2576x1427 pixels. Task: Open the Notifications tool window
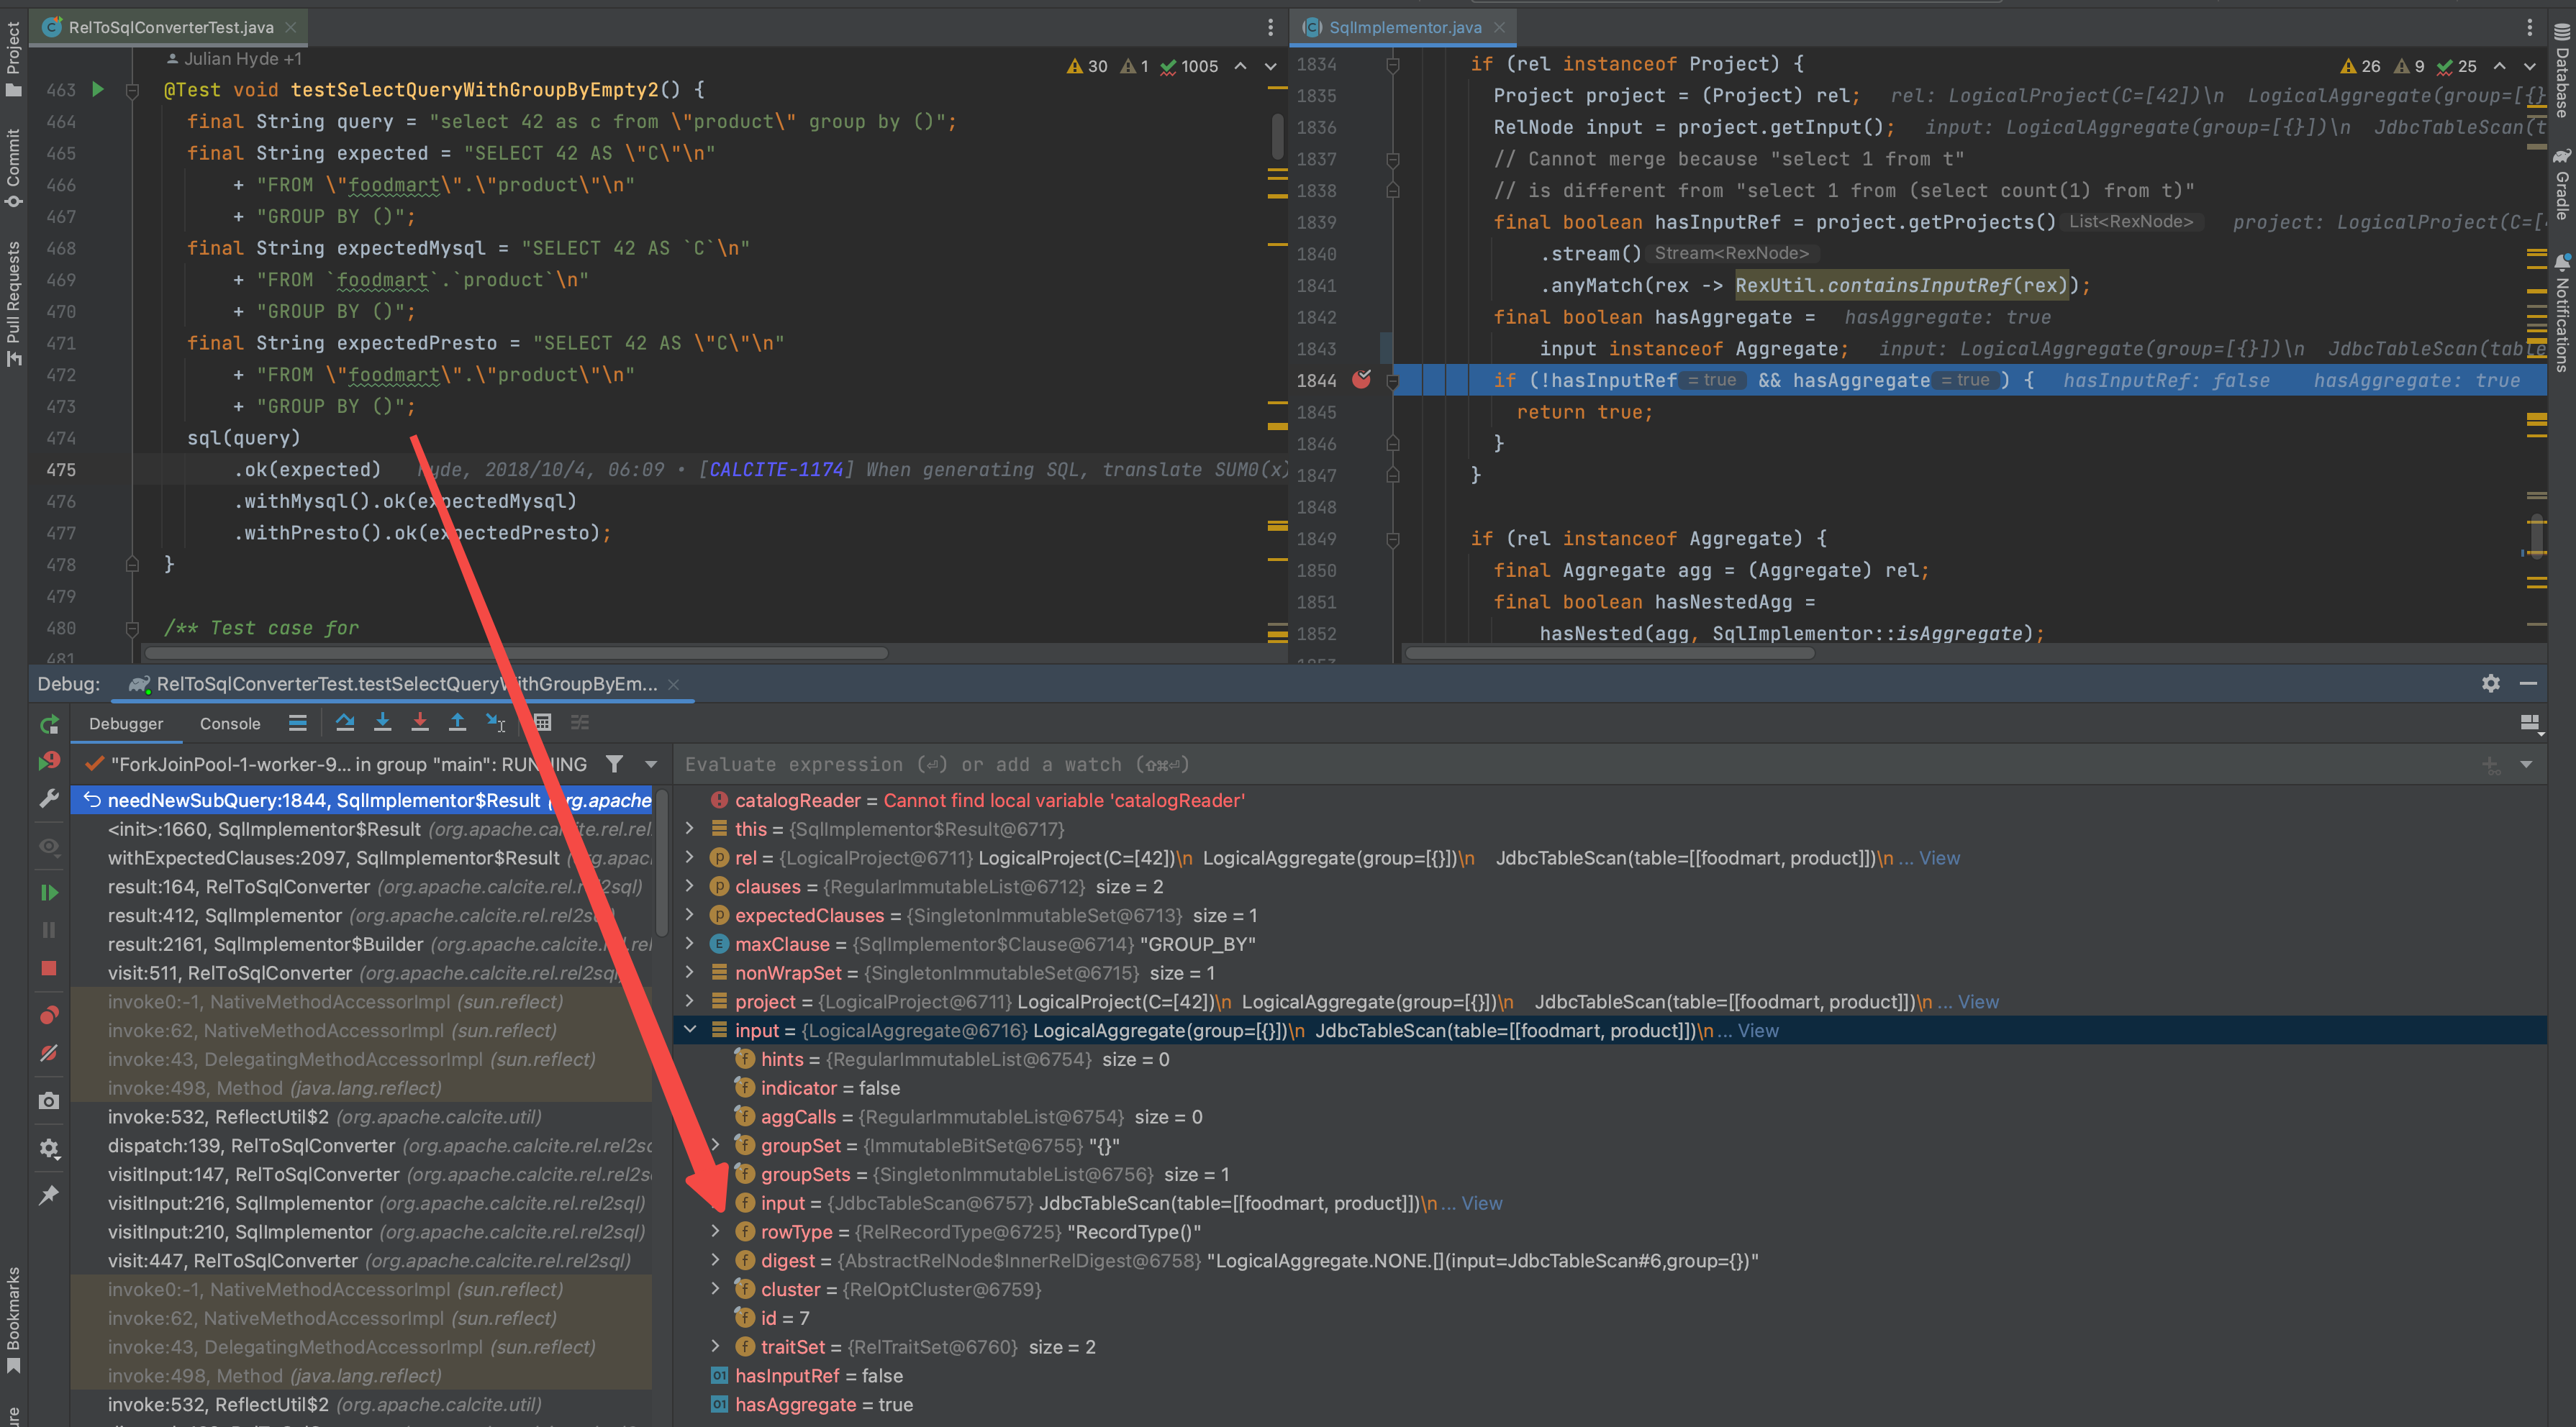(x=2561, y=311)
